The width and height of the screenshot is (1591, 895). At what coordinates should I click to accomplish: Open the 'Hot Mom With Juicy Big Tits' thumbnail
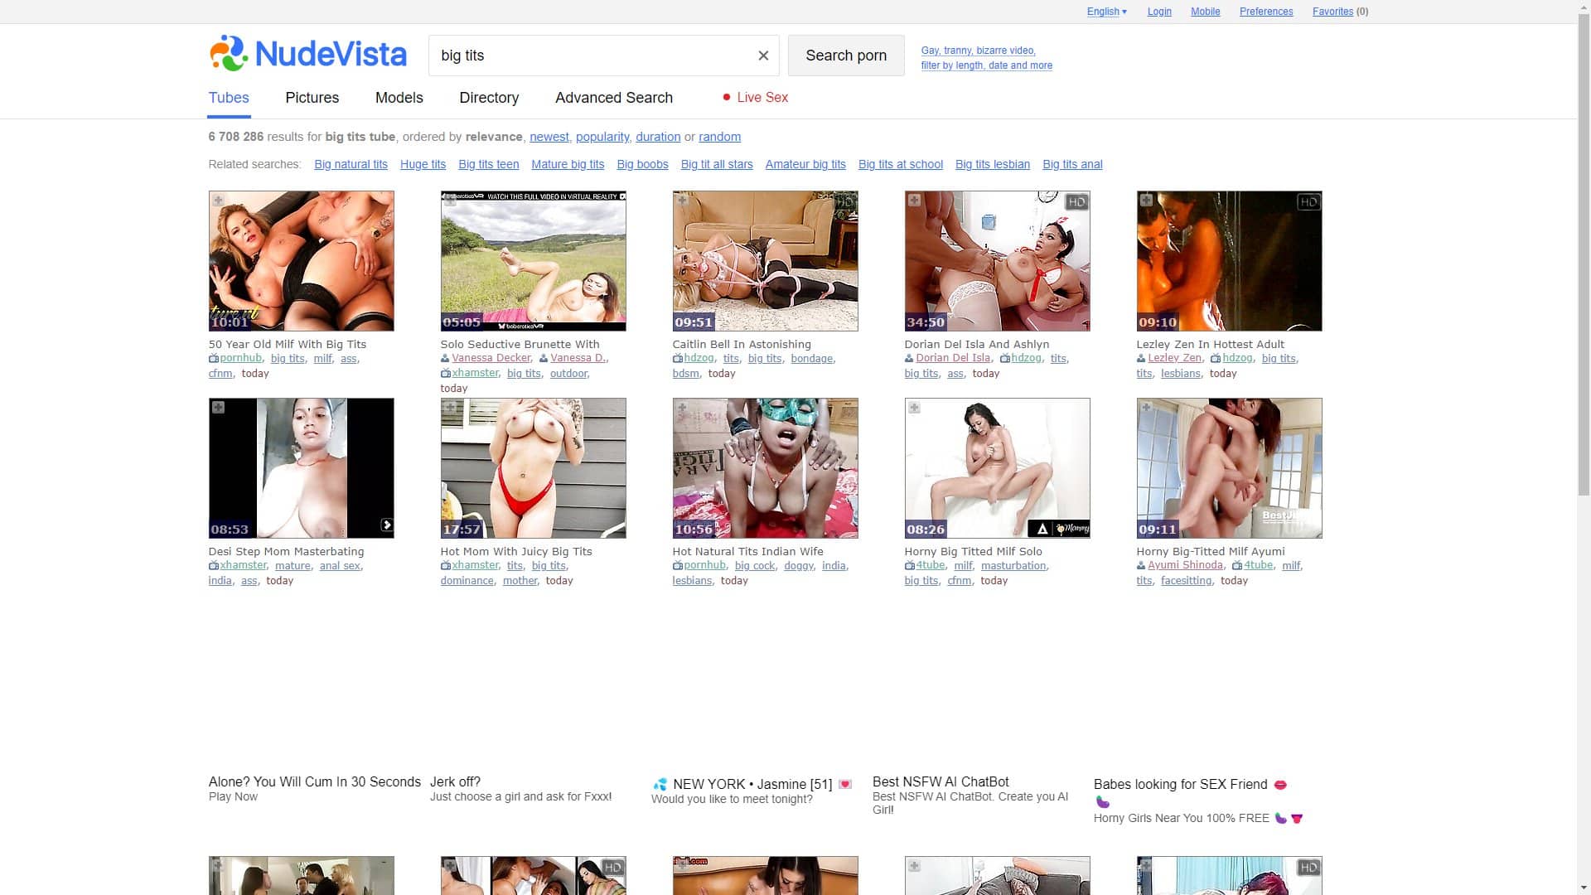click(x=533, y=467)
